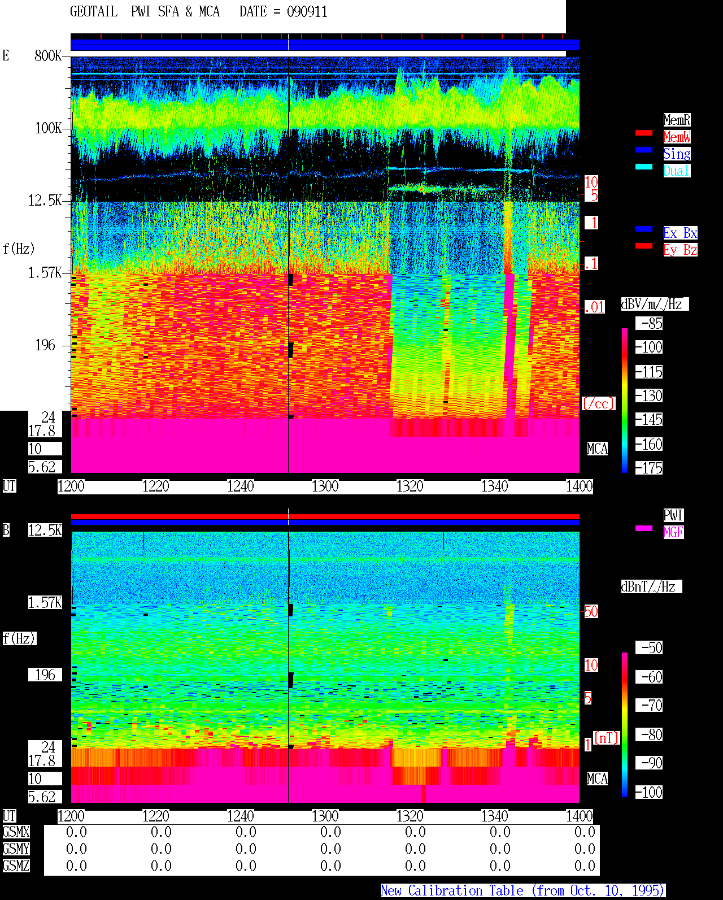The image size is (723, 900).
Task: Click the 800K frequency axis label
Action: [x=48, y=55]
